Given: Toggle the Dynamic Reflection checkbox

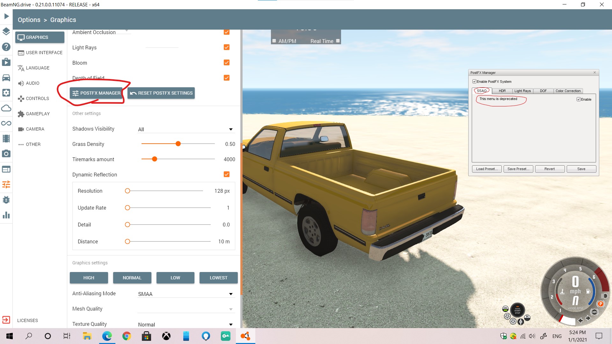Looking at the screenshot, I should (227, 174).
